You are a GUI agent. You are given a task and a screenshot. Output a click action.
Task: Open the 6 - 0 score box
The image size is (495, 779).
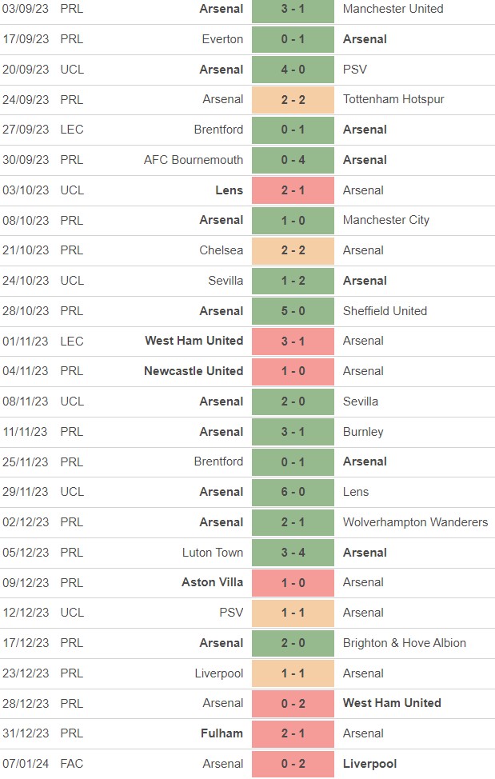click(x=293, y=492)
